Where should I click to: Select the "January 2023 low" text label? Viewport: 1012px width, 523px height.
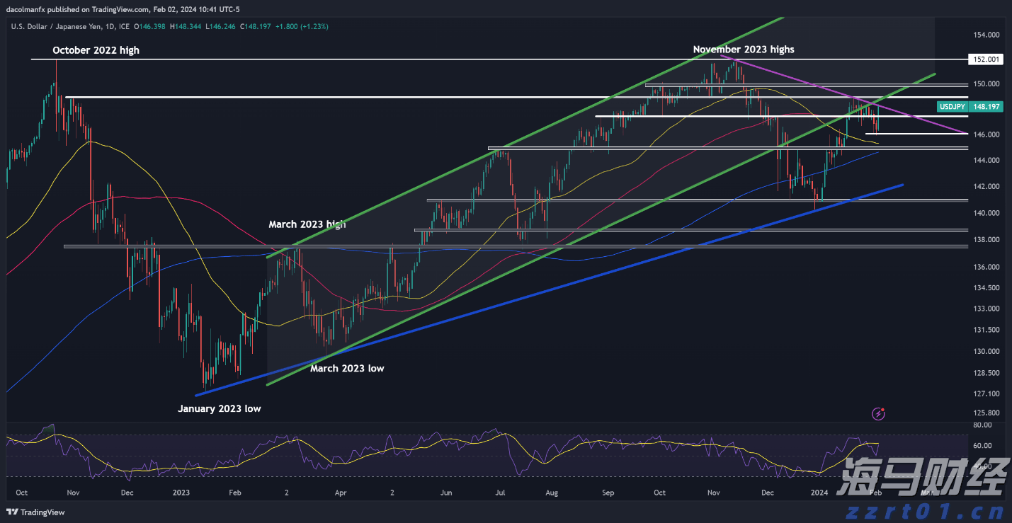pyautogui.click(x=219, y=408)
